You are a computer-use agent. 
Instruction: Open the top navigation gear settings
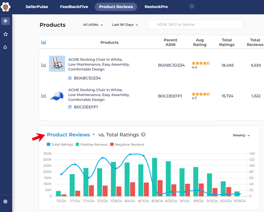tap(192, 7)
